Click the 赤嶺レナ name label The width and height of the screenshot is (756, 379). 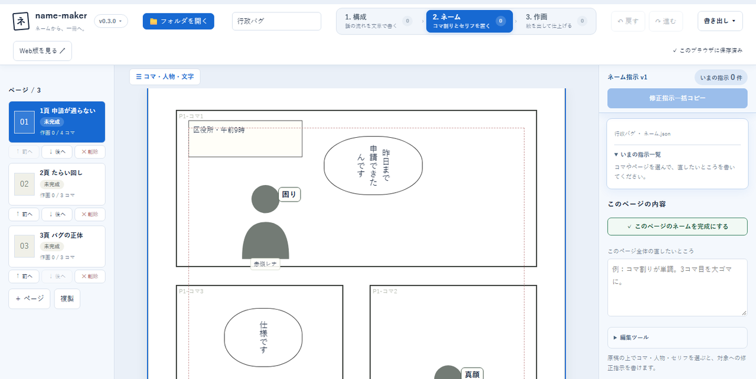[x=265, y=264]
